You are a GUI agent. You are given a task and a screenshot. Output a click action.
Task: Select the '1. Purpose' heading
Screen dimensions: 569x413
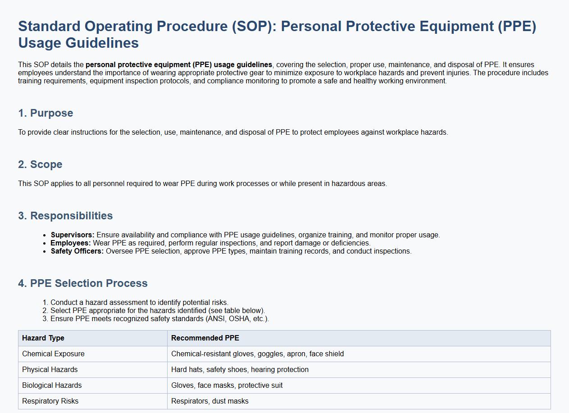46,113
